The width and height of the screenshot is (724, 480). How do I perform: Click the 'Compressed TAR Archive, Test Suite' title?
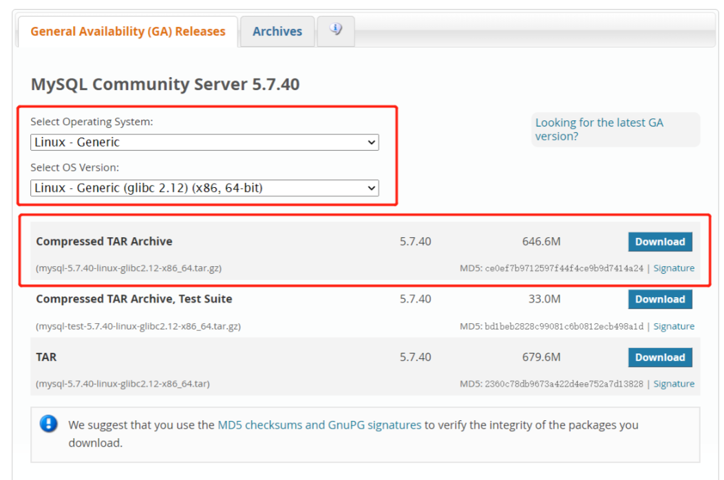click(134, 299)
